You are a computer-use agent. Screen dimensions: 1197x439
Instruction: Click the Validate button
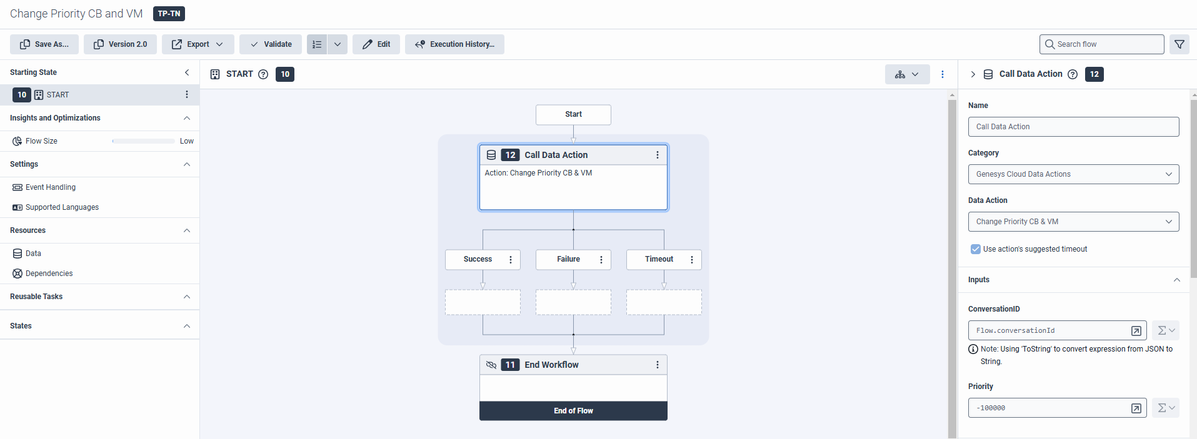[x=271, y=44]
